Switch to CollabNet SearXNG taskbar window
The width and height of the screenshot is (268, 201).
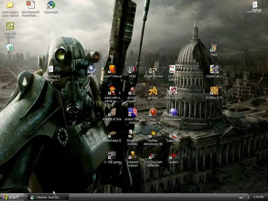[48, 197]
